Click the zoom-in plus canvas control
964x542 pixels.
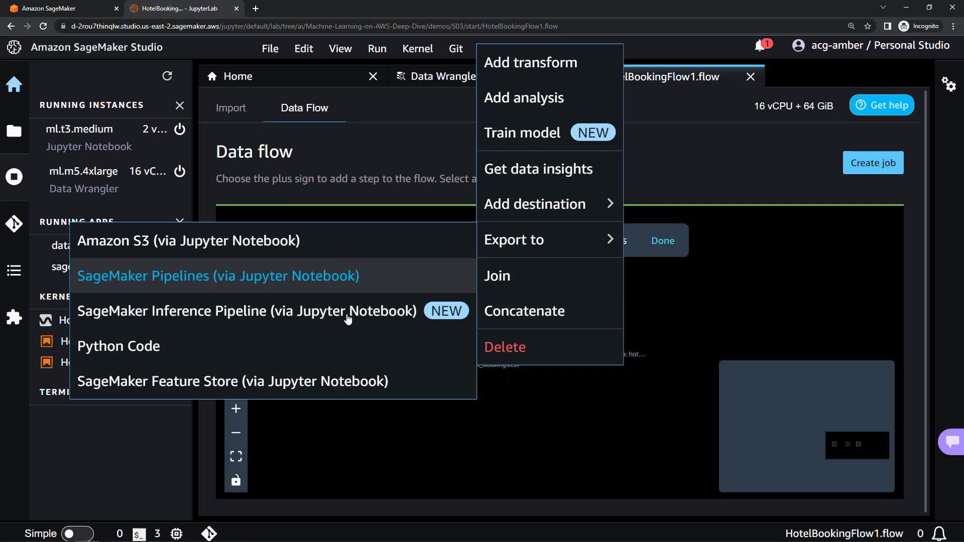(x=236, y=409)
